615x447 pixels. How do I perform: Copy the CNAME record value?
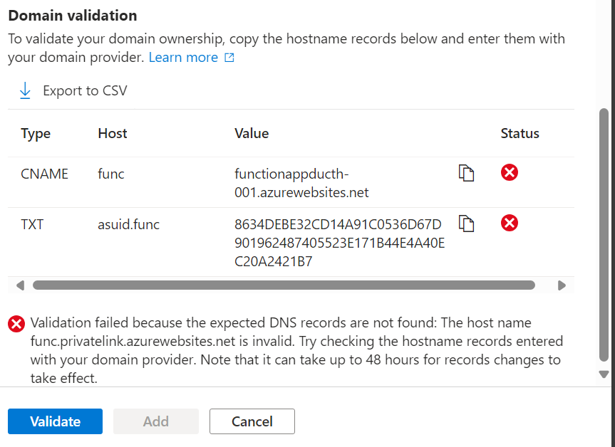(x=467, y=173)
